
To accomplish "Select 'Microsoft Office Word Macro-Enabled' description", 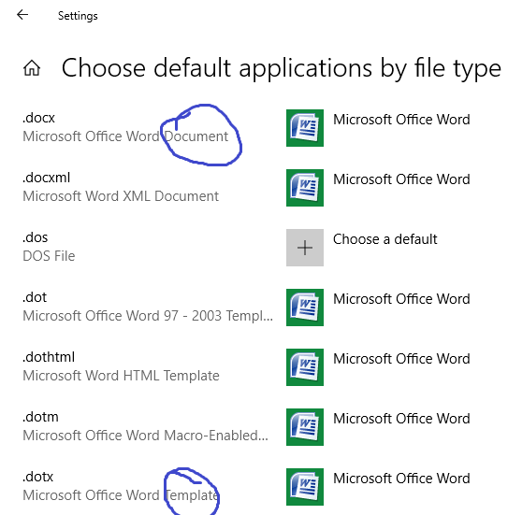I will click(146, 436).
